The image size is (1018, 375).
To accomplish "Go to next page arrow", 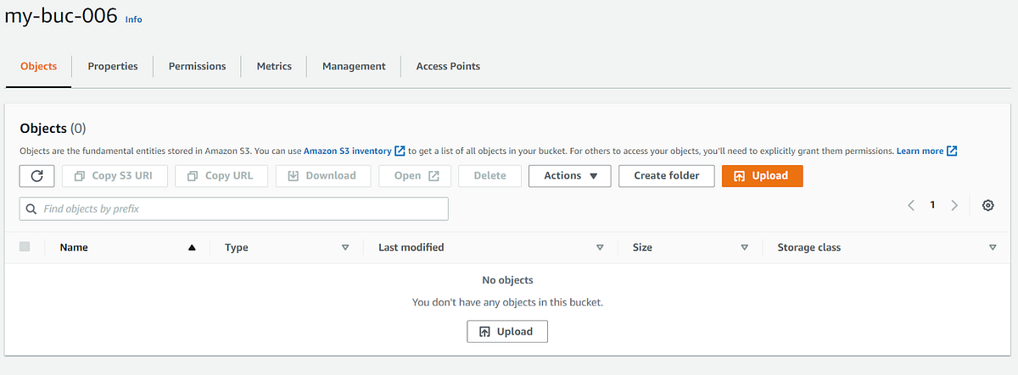I will click(x=954, y=206).
